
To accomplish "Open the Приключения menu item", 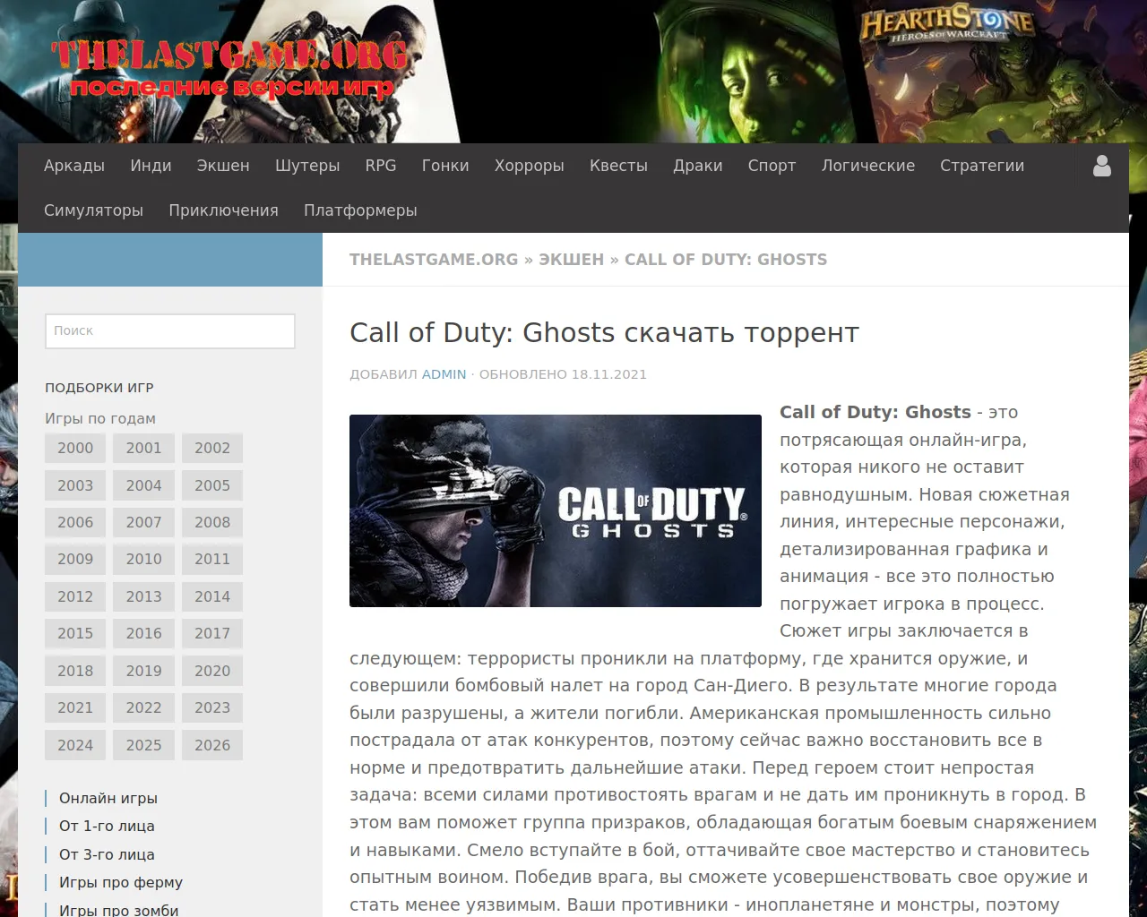I will 224,210.
